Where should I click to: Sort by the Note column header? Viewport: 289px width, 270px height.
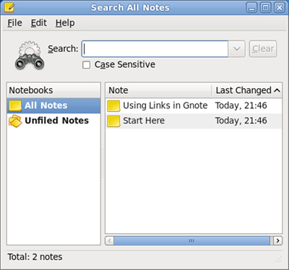pyautogui.click(x=159, y=90)
